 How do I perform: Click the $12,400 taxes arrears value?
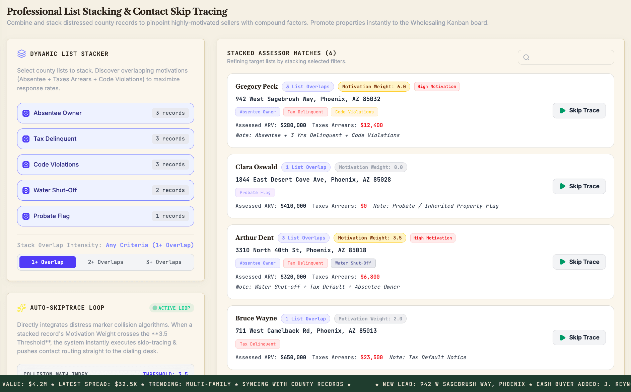coord(371,125)
